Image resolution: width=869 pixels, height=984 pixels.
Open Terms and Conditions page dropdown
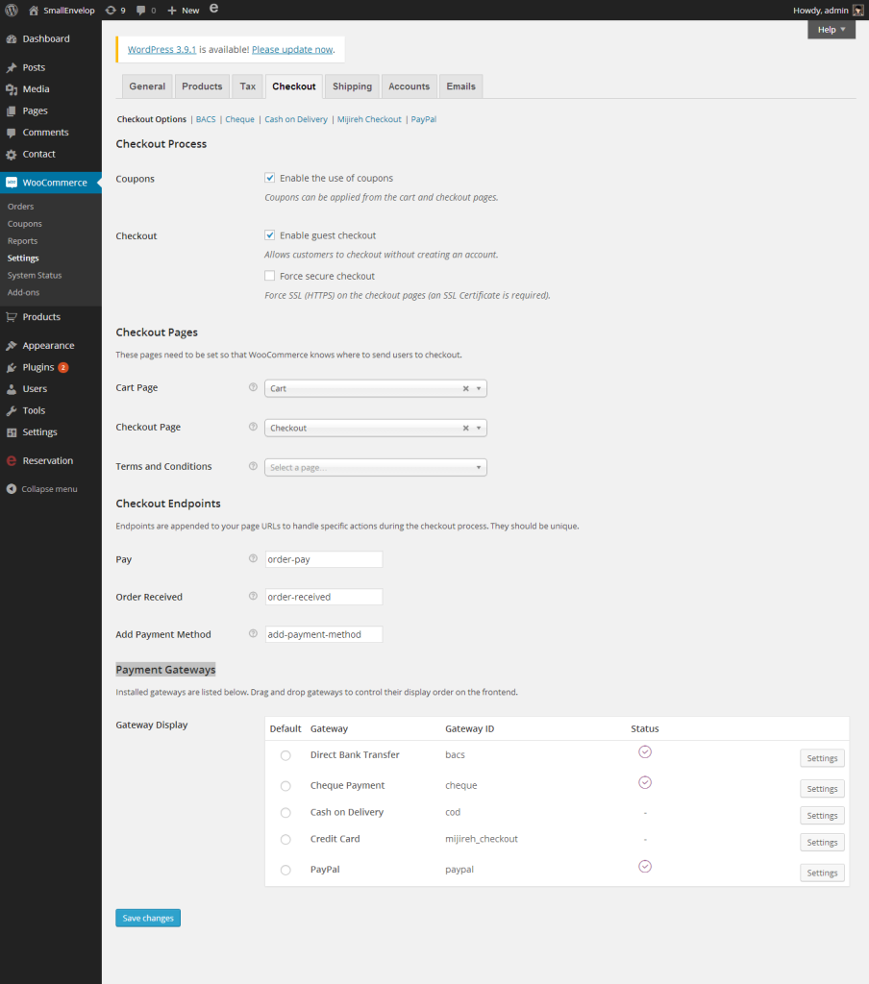pyautogui.click(x=376, y=468)
